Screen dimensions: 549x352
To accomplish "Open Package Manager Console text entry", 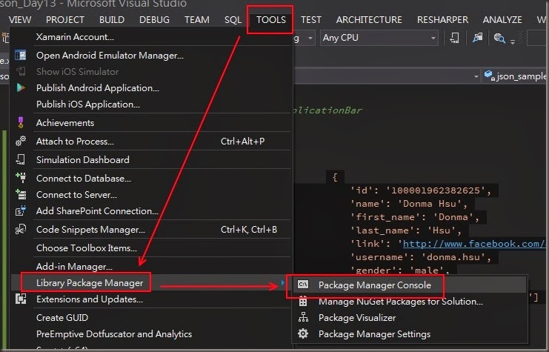I will [375, 285].
